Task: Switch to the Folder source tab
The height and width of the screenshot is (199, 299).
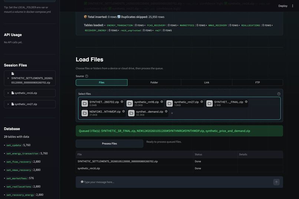Action: [x=154, y=83]
